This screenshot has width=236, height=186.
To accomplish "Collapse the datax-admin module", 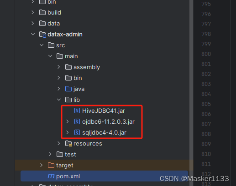I will [x=33, y=34].
